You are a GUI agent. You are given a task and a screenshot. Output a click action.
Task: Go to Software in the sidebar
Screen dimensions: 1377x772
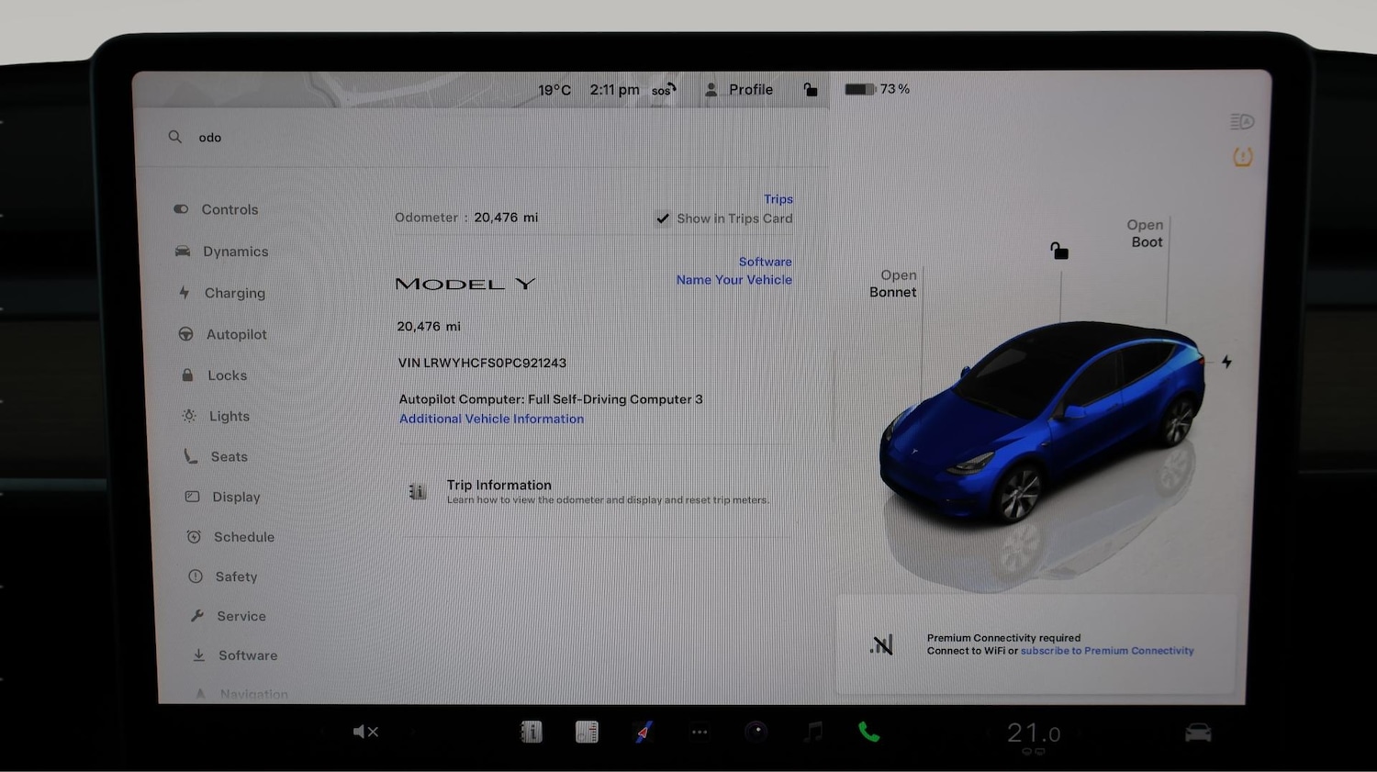tap(247, 655)
